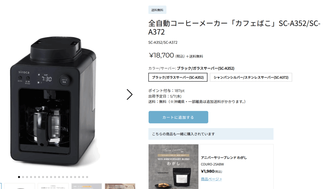Open 商品ページ link for anniversary blend
The height and width of the screenshot is (189, 325).
pos(211,179)
